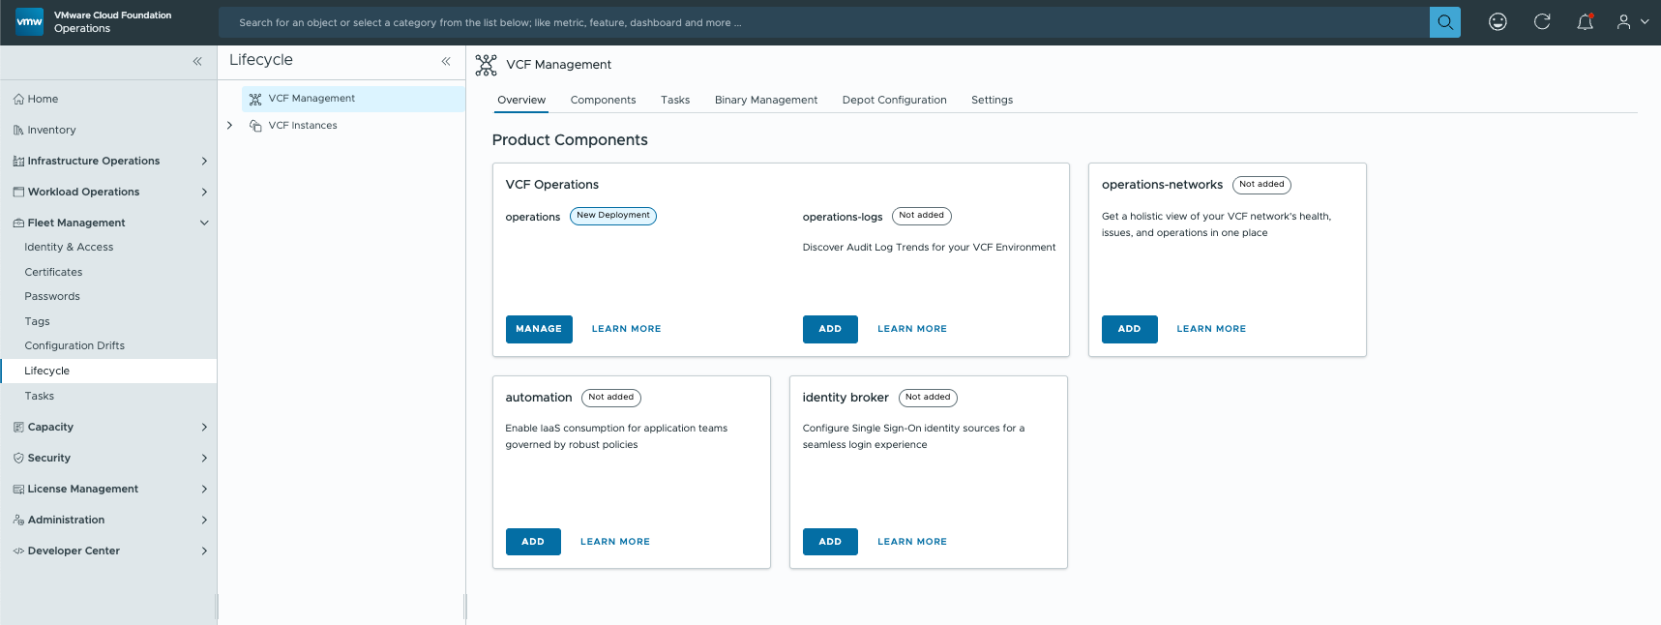The width and height of the screenshot is (1661, 625).
Task: Collapse the Lifecycle panel
Action: click(x=446, y=61)
